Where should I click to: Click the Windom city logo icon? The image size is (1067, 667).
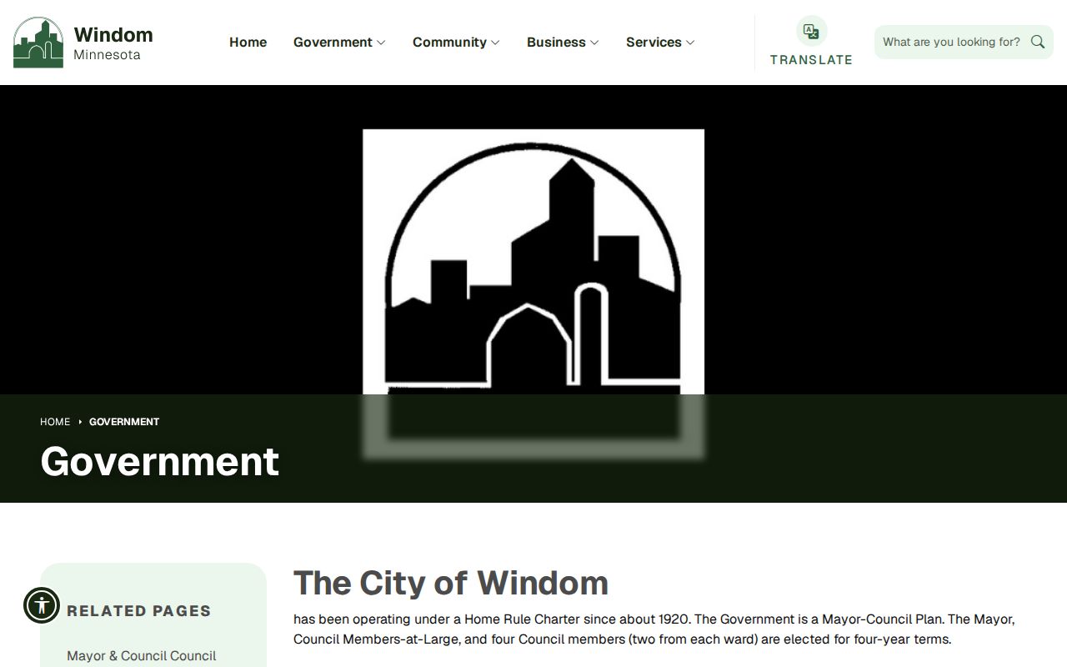click(38, 43)
